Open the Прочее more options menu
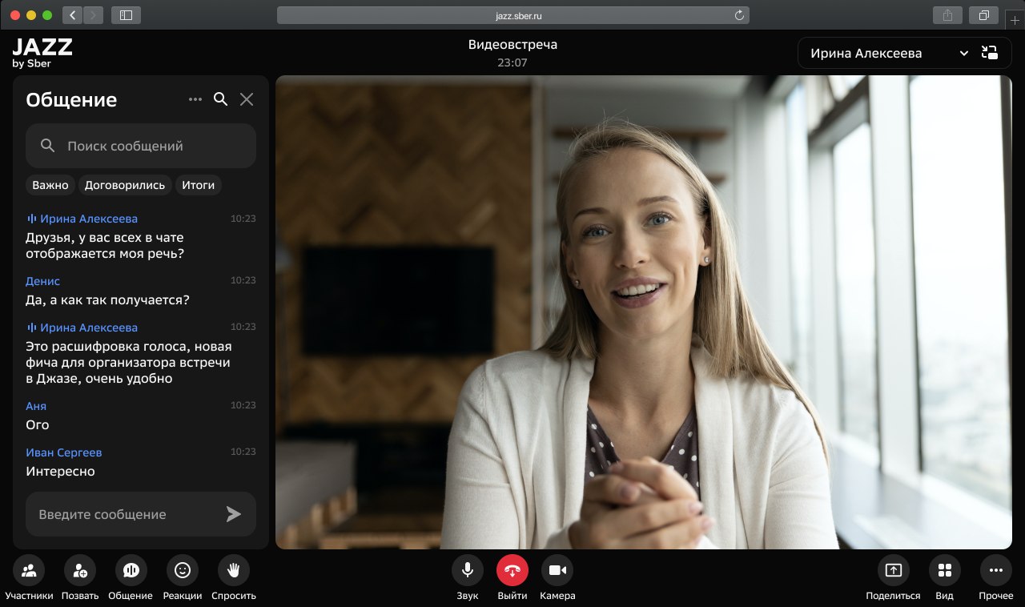The image size is (1025, 607). pyautogui.click(x=995, y=571)
